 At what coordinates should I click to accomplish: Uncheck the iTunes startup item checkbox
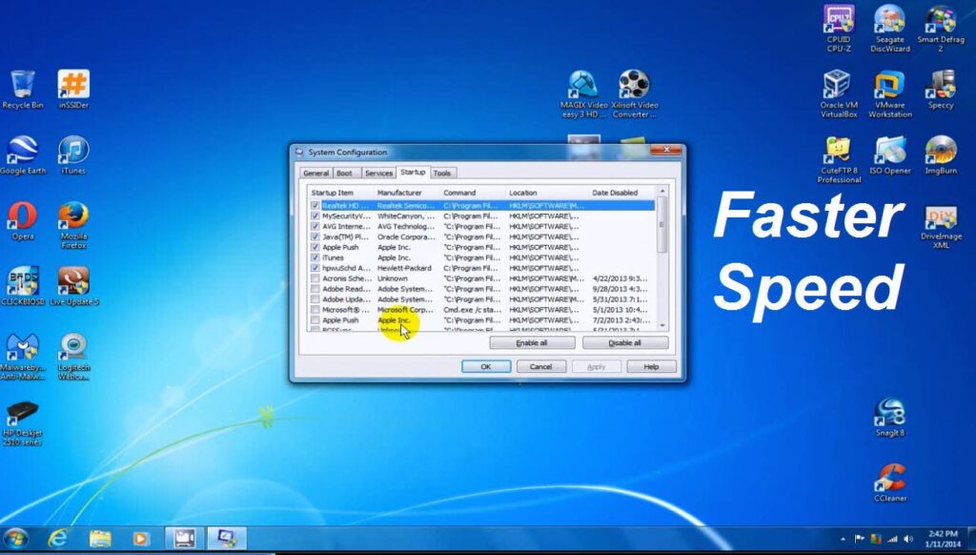pos(315,257)
